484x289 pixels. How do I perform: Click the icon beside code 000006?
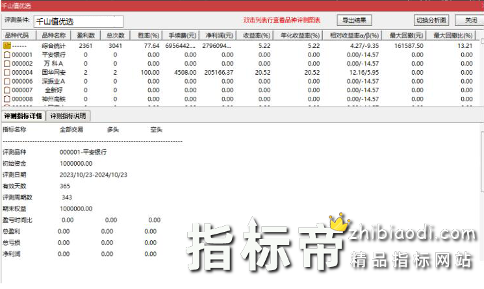6,81
